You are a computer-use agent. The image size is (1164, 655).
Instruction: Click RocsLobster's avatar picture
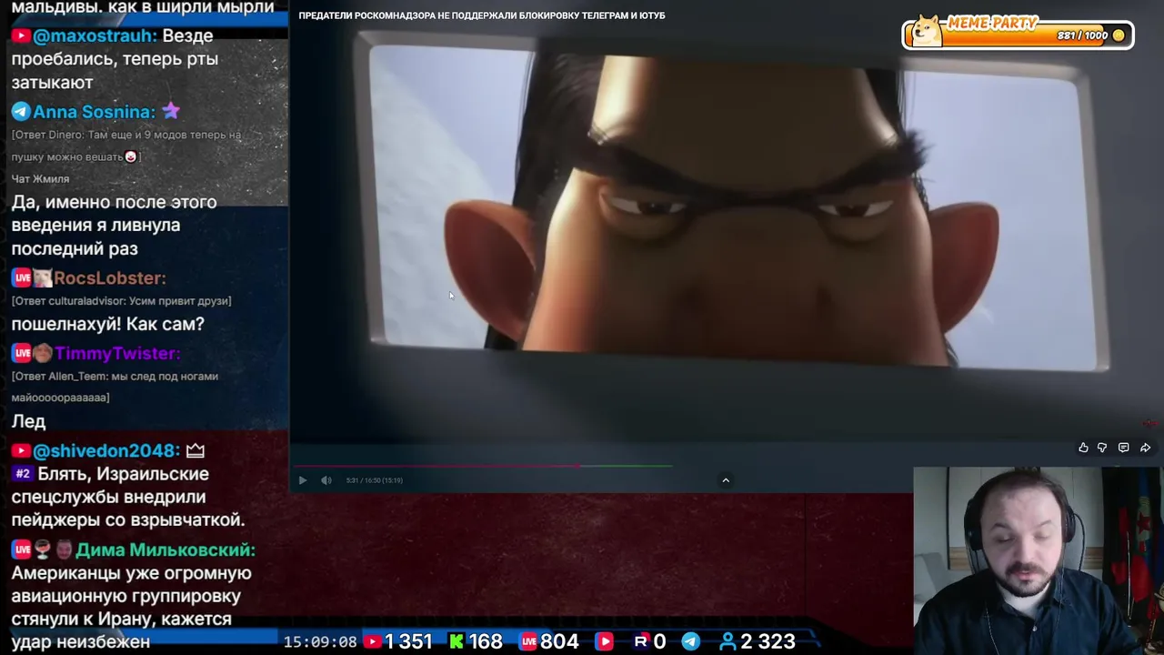[42, 278]
